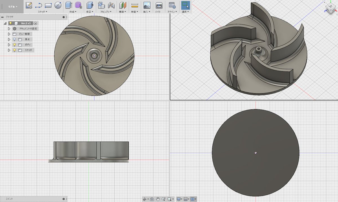Open the アセンブリ menu
Viewport: 338px width, 202px height.
pyautogui.click(x=106, y=12)
